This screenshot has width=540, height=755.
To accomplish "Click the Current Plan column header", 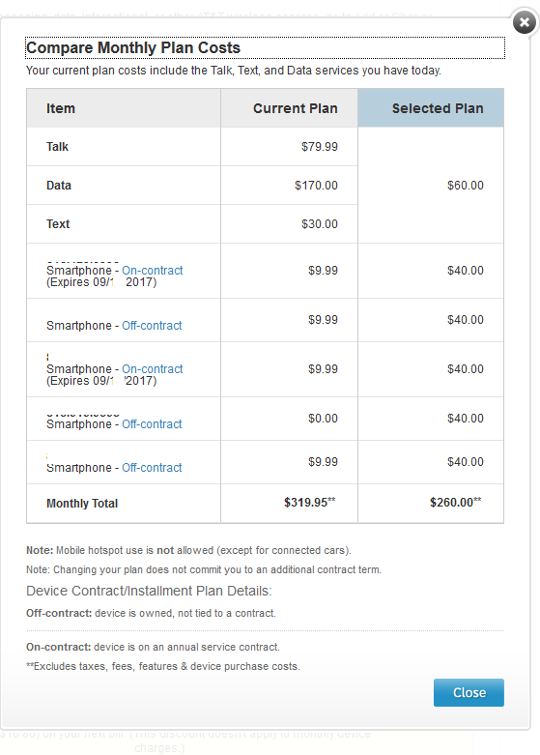I will click(289, 108).
